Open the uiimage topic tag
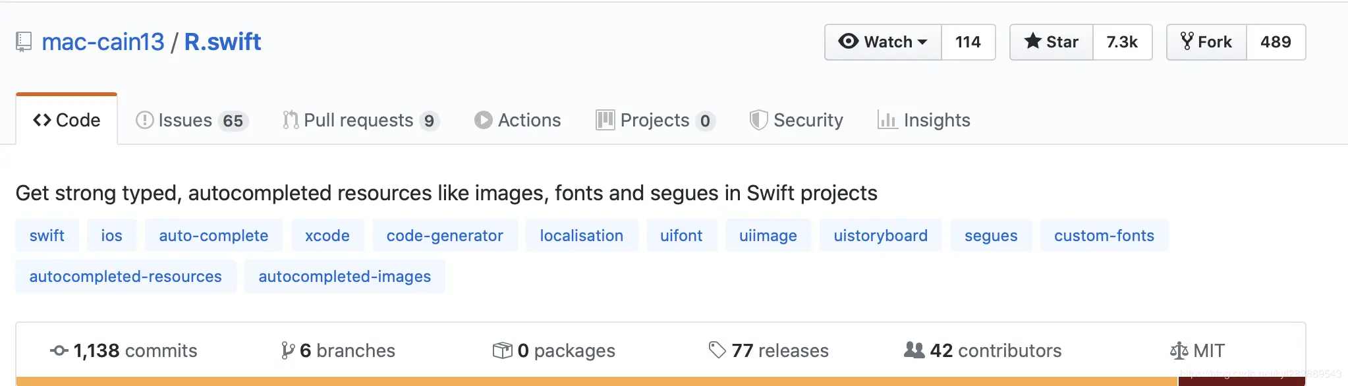Viewport: 1348px width, 386px height. (768, 236)
